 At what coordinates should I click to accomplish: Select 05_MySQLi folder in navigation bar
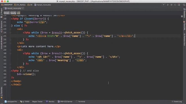click(20, 5)
